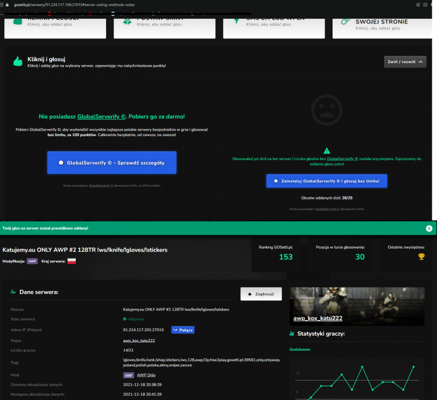Open the 'SWOJEJ STRONIE' voting card

(382, 28)
